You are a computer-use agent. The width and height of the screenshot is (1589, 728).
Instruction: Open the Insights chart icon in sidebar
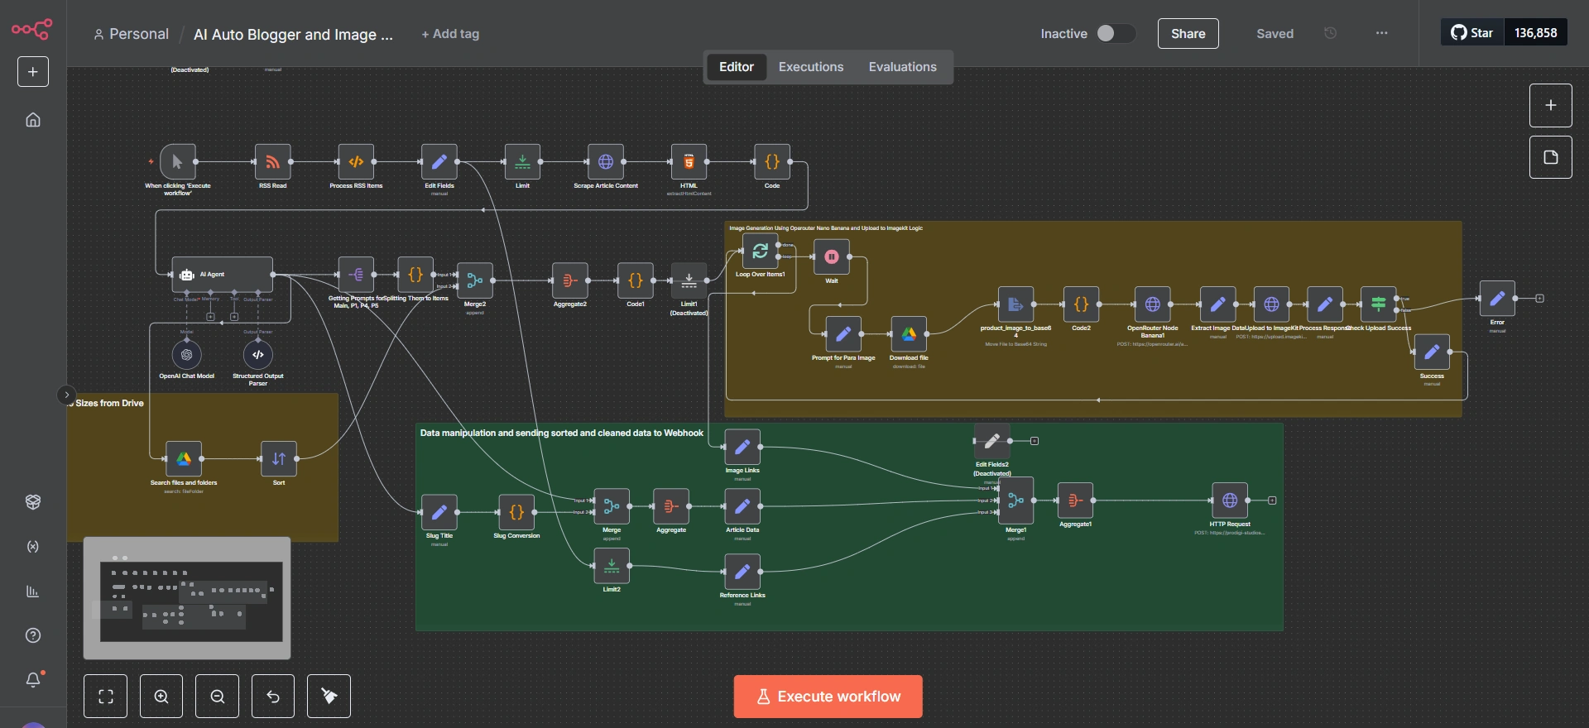pyautogui.click(x=33, y=591)
